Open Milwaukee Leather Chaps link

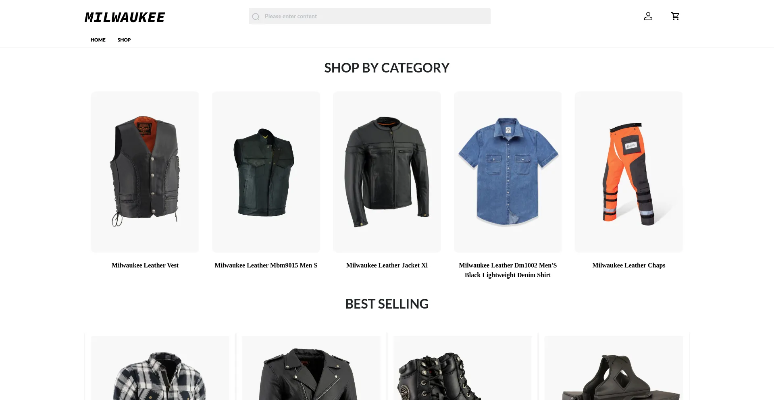pos(629,265)
